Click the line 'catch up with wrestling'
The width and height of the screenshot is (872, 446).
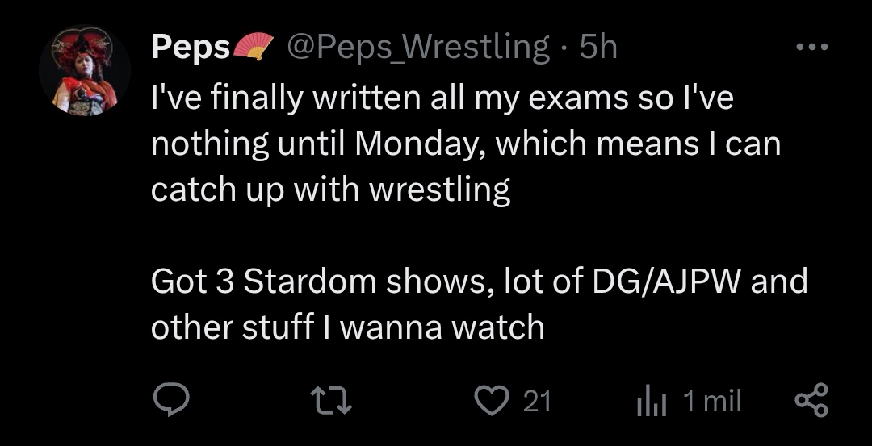(x=330, y=190)
